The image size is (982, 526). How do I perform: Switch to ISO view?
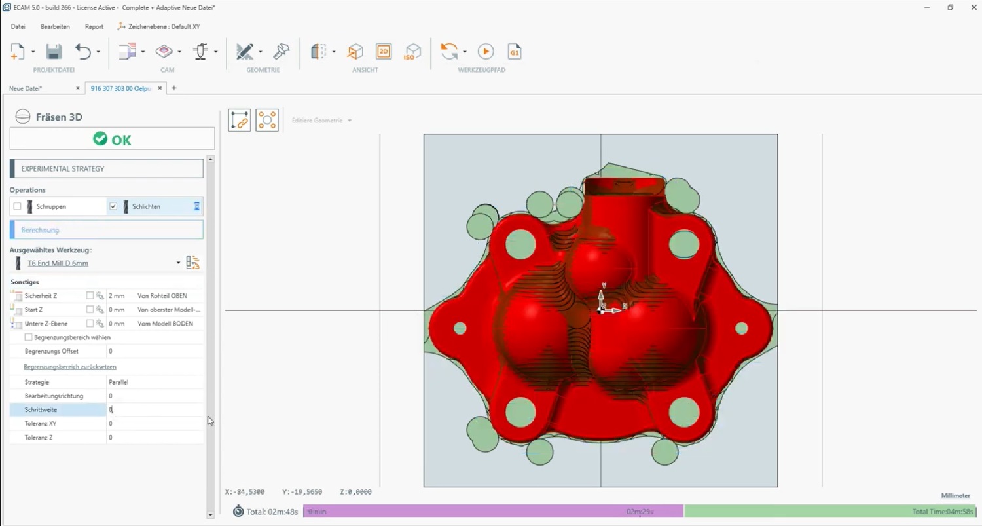[412, 52]
